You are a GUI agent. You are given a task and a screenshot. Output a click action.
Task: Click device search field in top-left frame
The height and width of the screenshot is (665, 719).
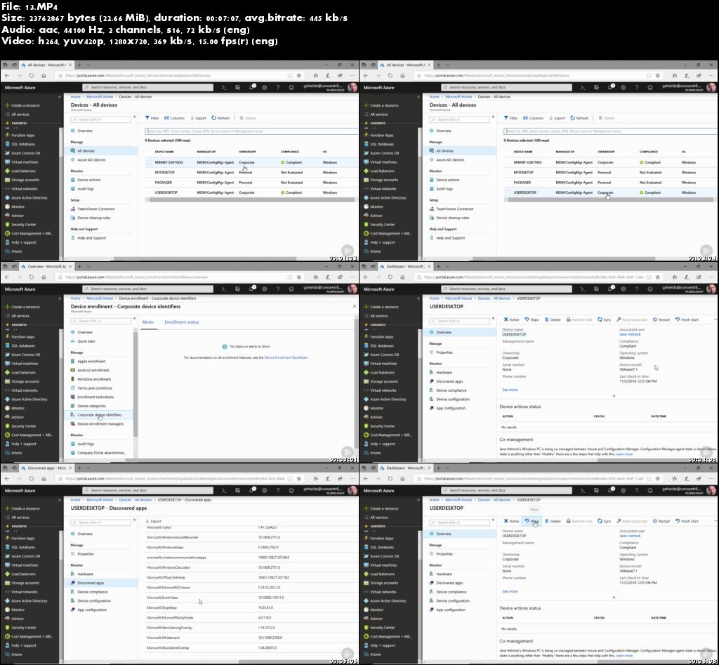click(251, 131)
